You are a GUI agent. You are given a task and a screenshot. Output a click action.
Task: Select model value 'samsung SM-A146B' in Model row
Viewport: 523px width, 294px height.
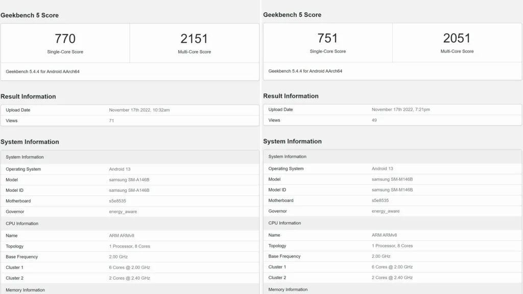pyautogui.click(x=129, y=180)
